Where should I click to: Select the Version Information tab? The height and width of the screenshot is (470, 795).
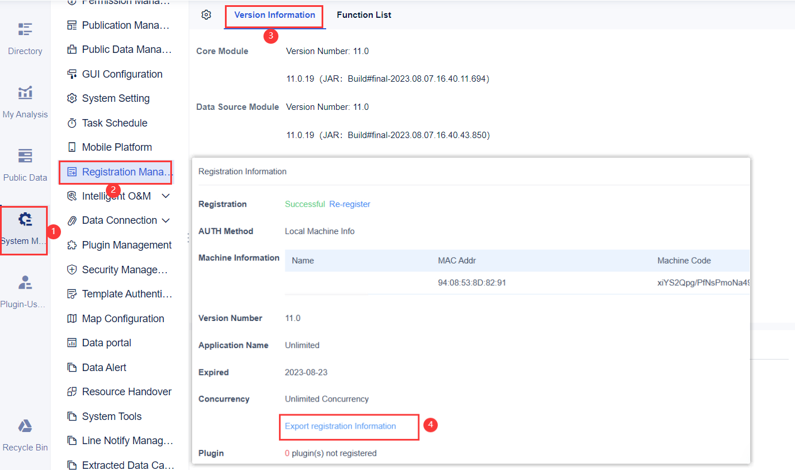[274, 14]
